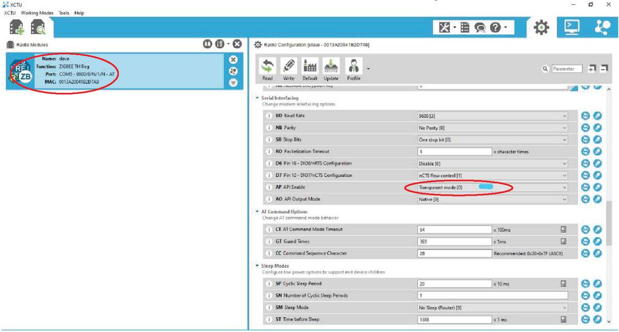Screen dimensions: 619x332
Task: Click the Add radio module icon
Action: pos(16,27)
